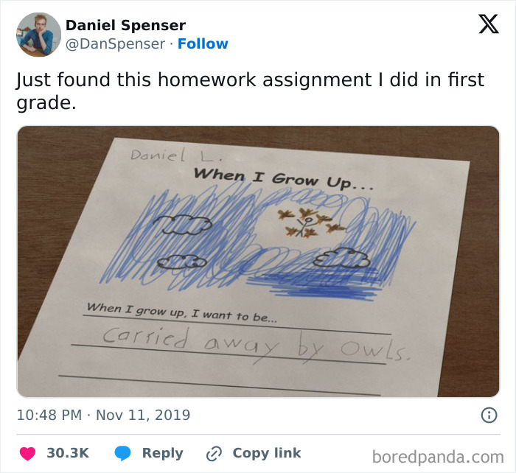Click the chain link copy icon

215,453
